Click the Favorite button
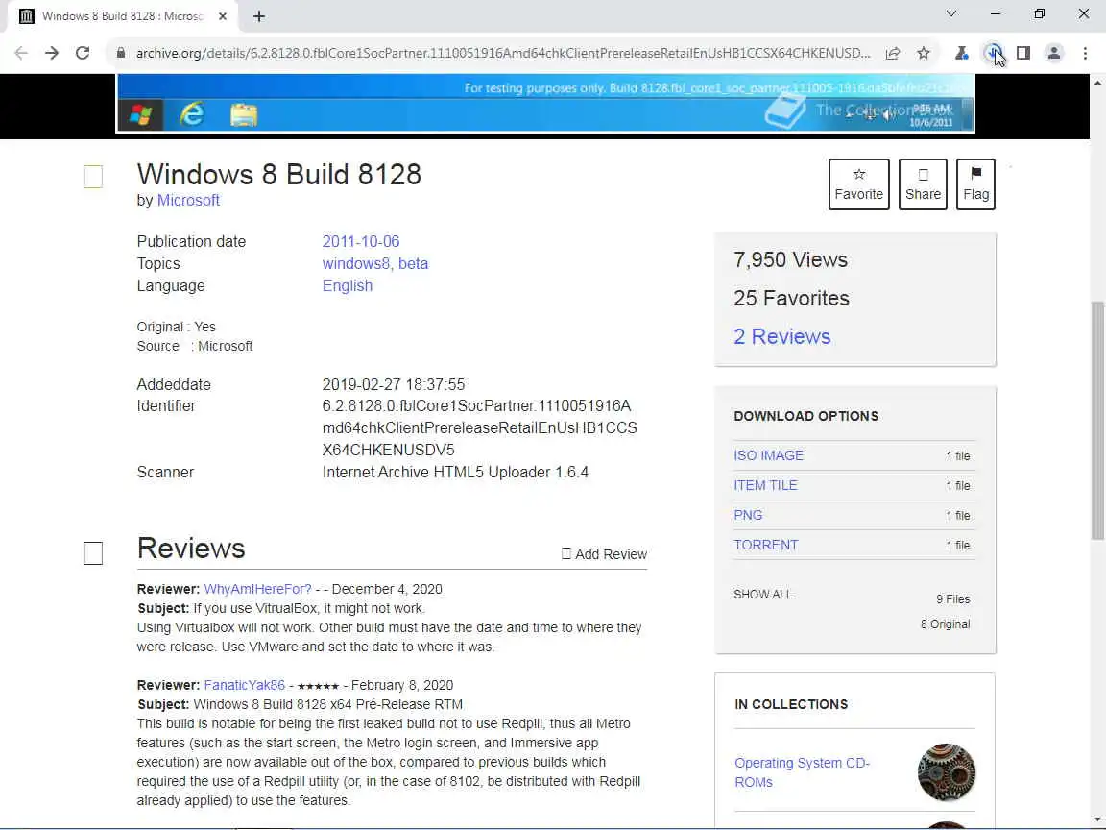 coord(858,184)
